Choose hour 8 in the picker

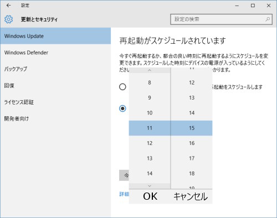coord(150,82)
